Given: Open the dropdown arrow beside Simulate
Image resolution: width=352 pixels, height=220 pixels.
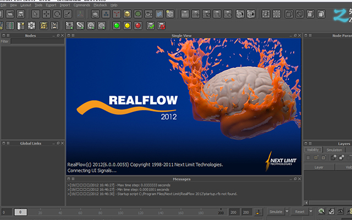Looking at the screenshot, I should pos(287,212).
